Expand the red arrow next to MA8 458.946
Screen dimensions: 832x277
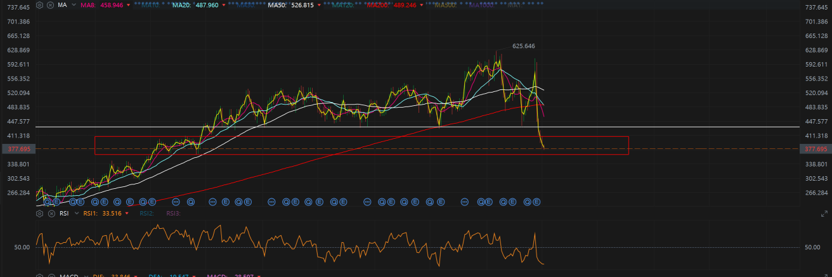pos(128,5)
